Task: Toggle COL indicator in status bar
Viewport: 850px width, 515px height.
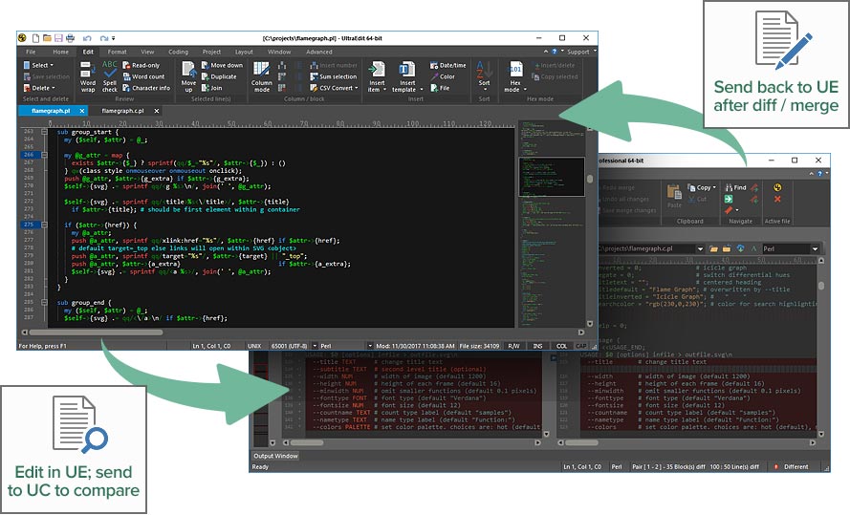Action: click(561, 346)
